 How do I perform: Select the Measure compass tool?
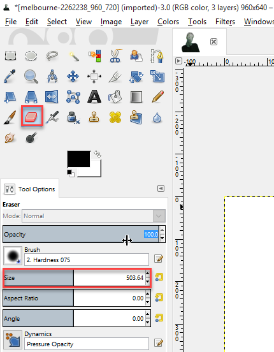point(52,77)
